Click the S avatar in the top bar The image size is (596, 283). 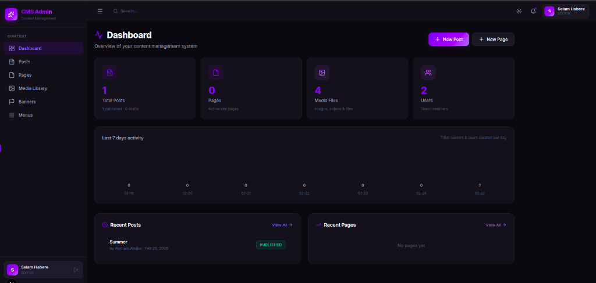(x=549, y=12)
